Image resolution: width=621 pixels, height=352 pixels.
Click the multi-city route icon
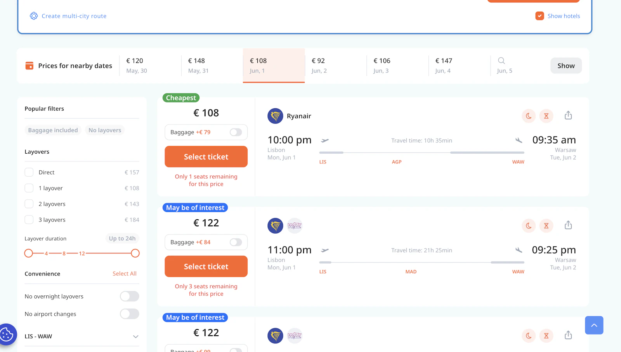click(x=34, y=16)
